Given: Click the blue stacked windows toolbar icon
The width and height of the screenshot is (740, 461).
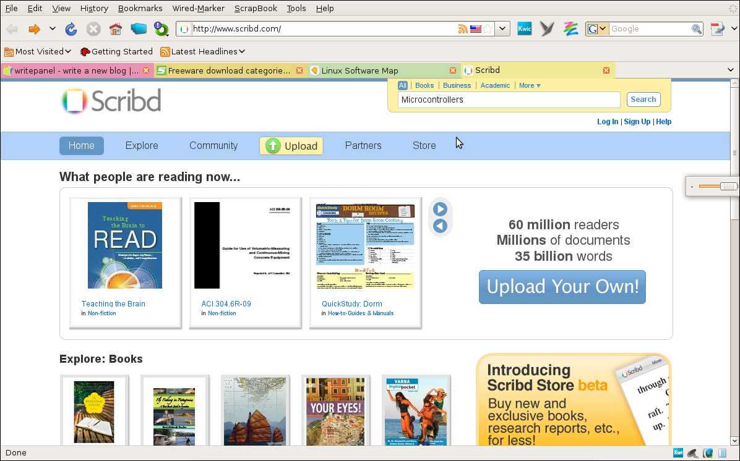Looking at the screenshot, I should click(138, 29).
